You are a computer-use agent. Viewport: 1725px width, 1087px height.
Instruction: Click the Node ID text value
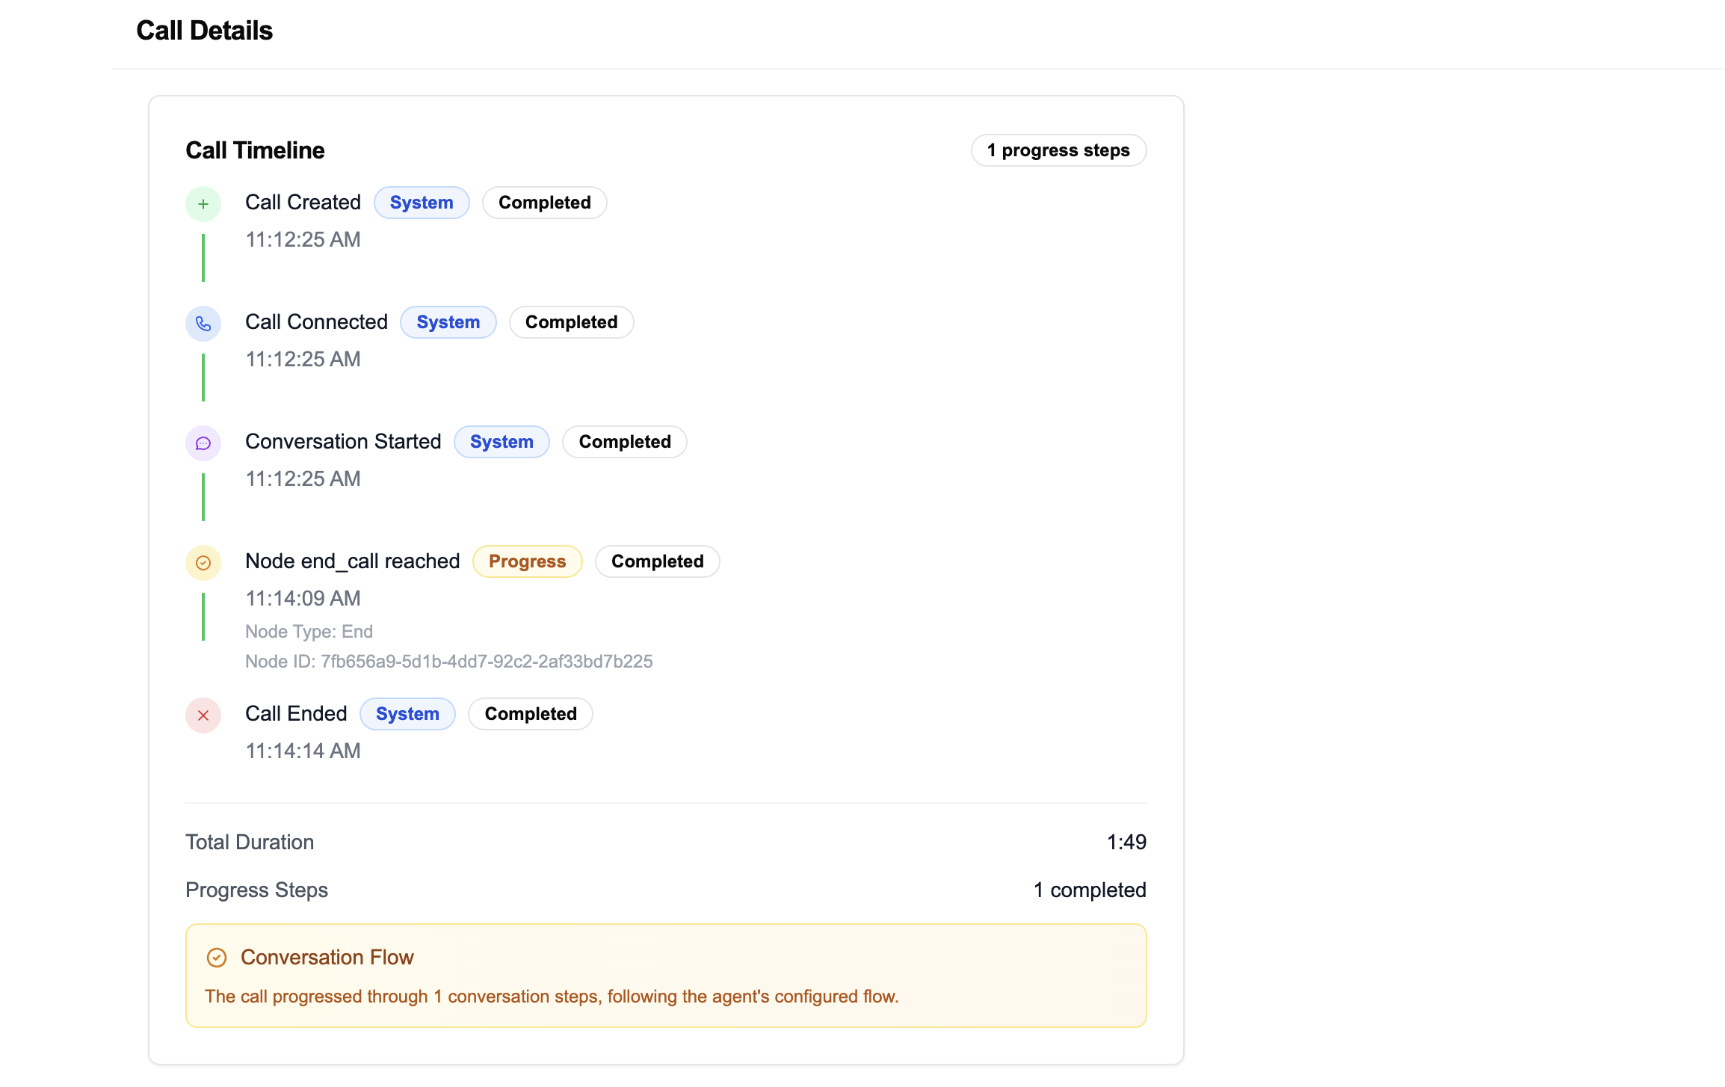click(486, 662)
